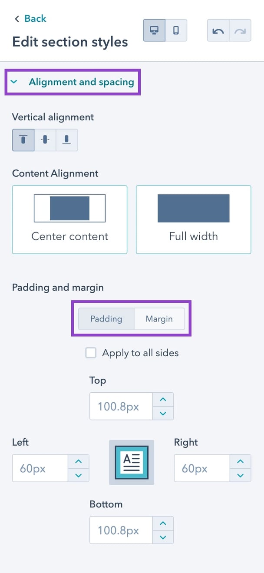Increase the Right padding value
Viewport: 264px width, 573px height.
[240, 461]
